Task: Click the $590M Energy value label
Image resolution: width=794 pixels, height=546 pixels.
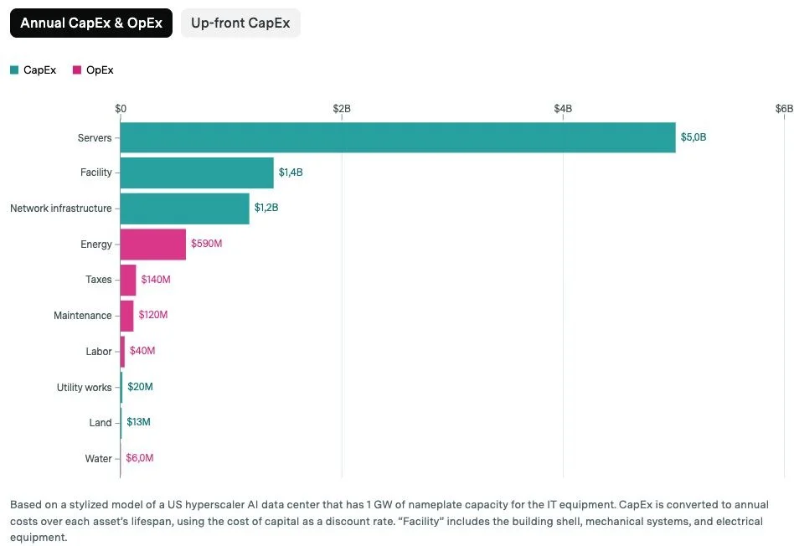Action: point(207,244)
